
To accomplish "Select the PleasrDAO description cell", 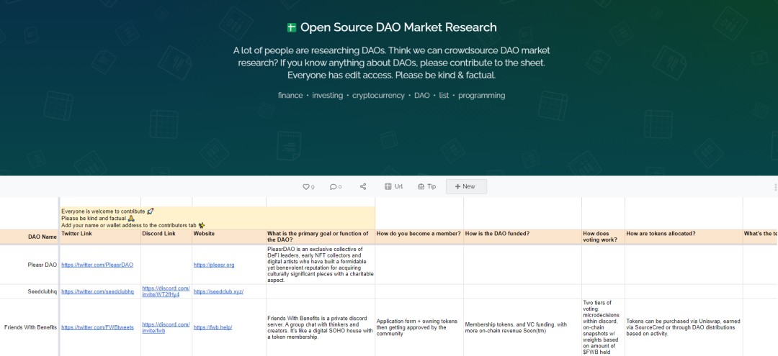I will pyautogui.click(x=321, y=265).
